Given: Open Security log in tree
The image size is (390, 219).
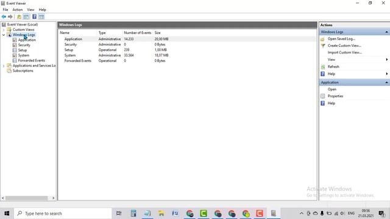Looking at the screenshot, I should pos(24,45).
